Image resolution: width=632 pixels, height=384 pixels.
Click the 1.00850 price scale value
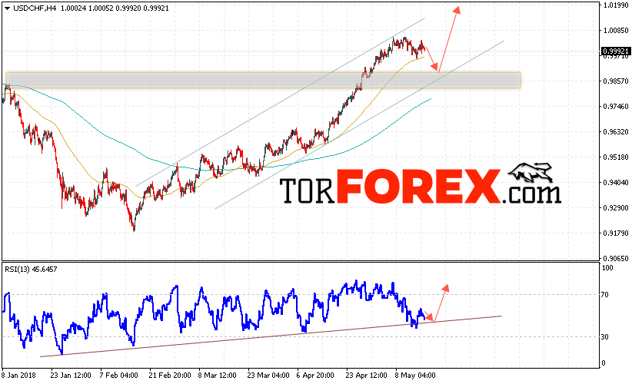pyautogui.click(x=616, y=30)
